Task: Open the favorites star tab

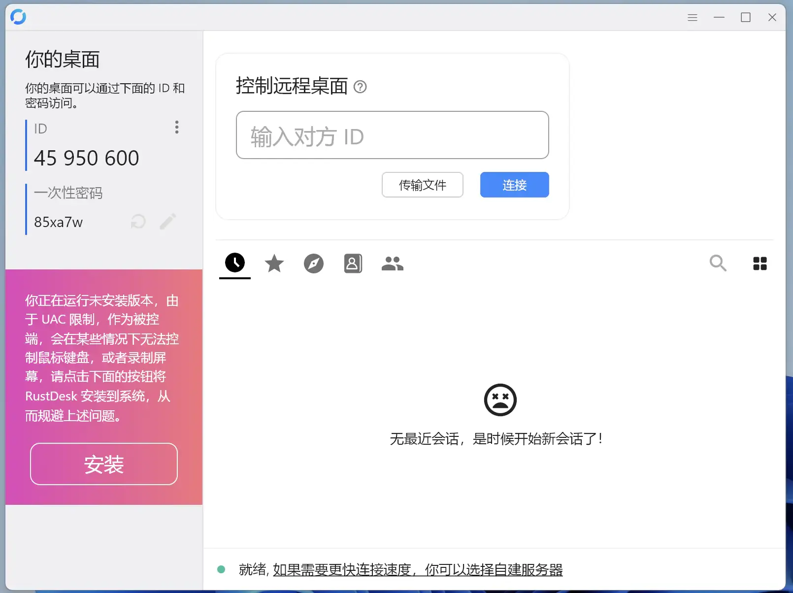Action: (x=274, y=264)
